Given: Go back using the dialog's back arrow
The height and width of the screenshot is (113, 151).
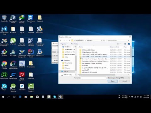Looking at the screenshot, I should tap(61, 40).
